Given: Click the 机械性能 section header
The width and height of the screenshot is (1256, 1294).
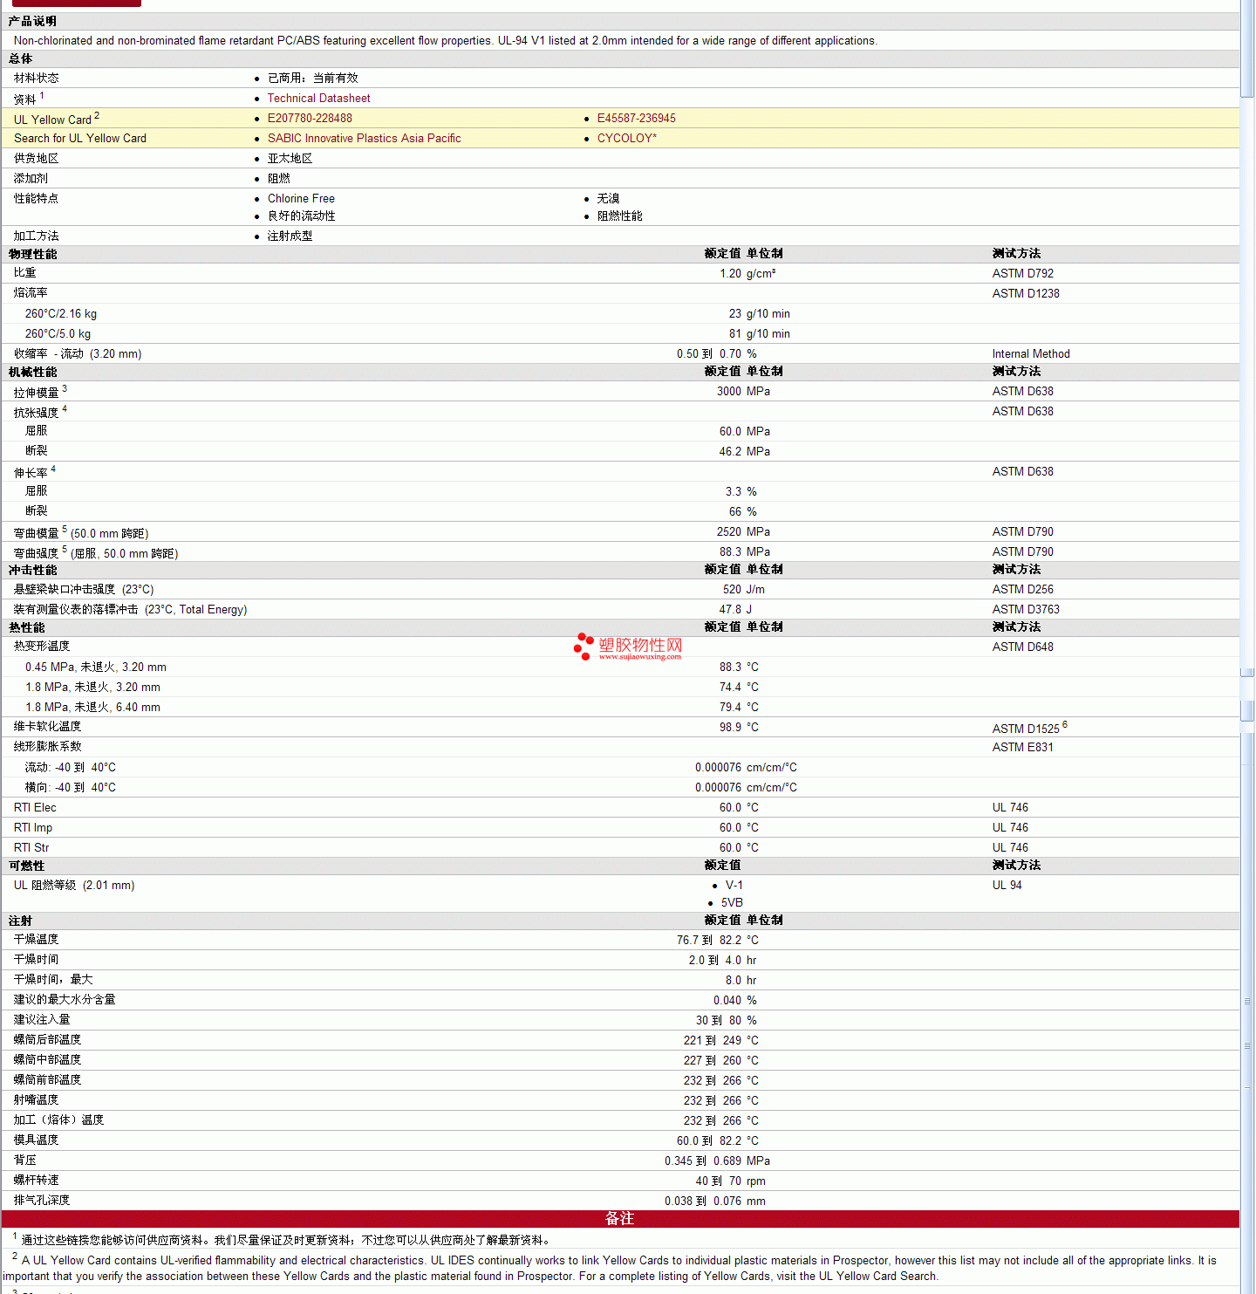Looking at the screenshot, I should pyautogui.click(x=32, y=372).
